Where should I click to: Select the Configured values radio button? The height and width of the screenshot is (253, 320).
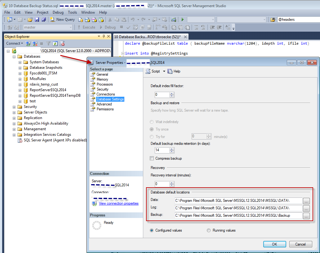click(152, 230)
